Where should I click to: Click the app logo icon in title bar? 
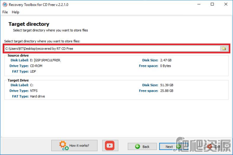5,5
